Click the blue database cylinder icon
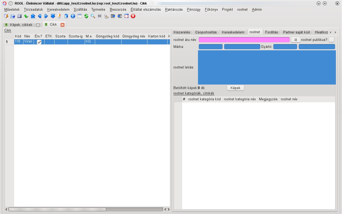This screenshot has height=214, width=342. coord(66,16)
